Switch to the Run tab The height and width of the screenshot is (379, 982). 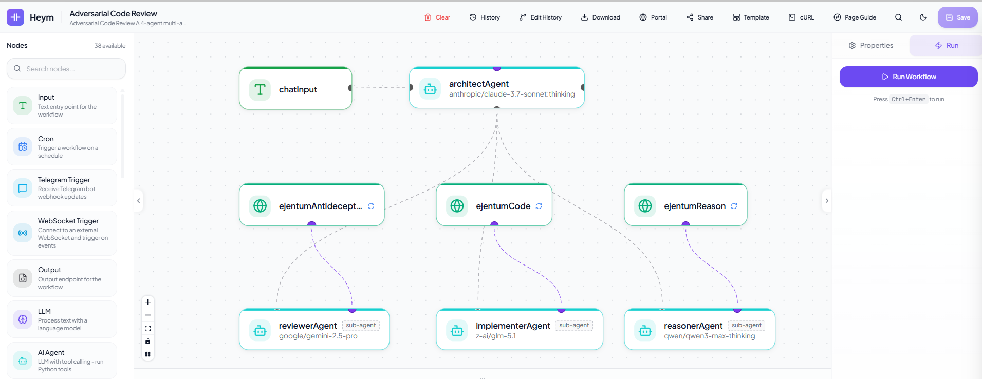coord(947,45)
